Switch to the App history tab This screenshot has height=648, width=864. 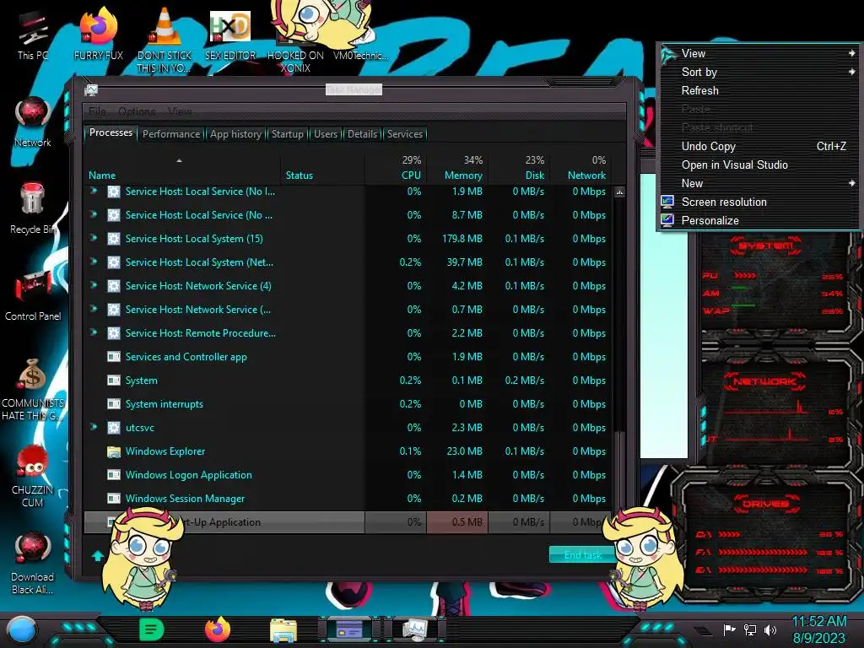coord(235,134)
